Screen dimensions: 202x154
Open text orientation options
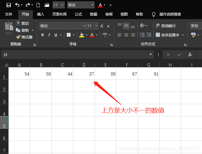[143, 26]
